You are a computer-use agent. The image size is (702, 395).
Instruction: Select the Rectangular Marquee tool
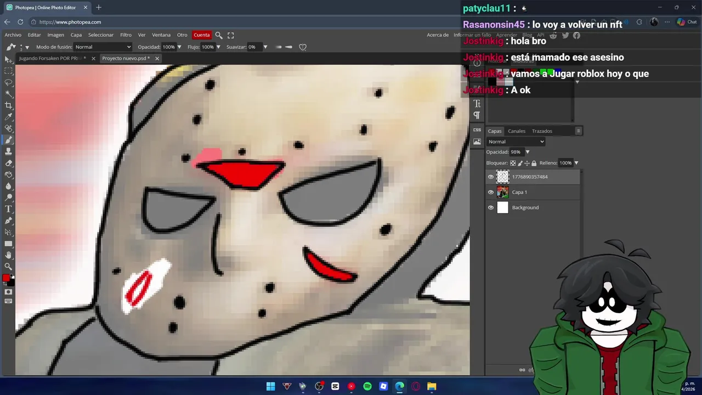tap(8, 71)
